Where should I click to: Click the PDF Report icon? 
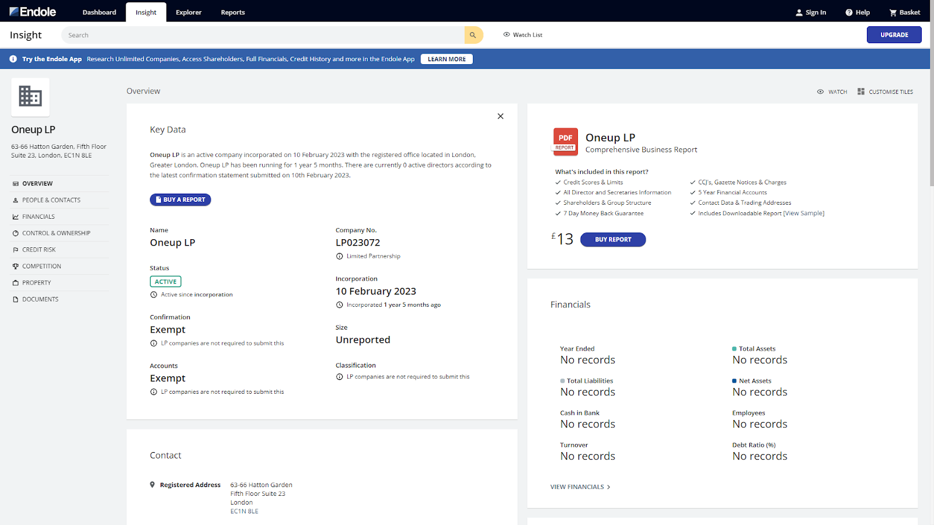tap(565, 142)
